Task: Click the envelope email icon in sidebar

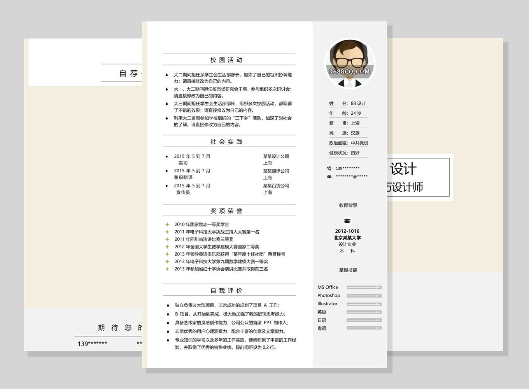Action: point(329,177)
